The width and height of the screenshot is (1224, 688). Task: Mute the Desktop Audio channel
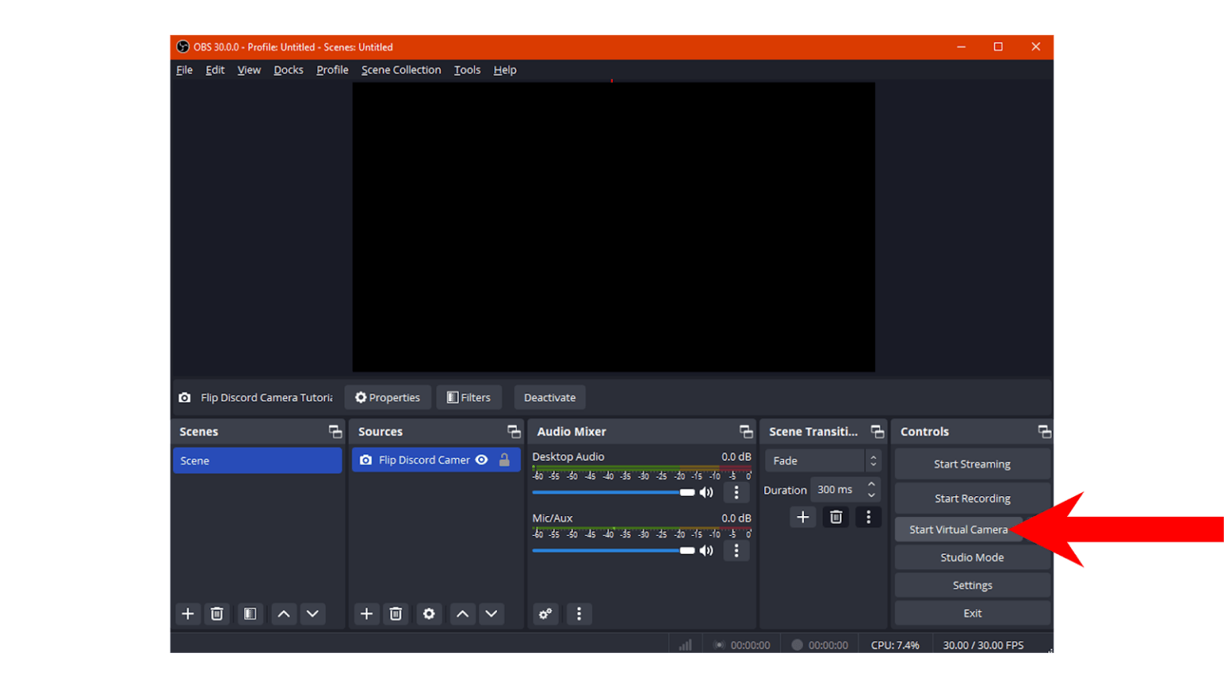[x=706, y=492]
